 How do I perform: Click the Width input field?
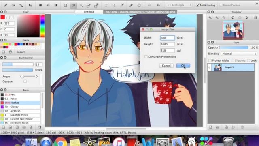(167, 38)
